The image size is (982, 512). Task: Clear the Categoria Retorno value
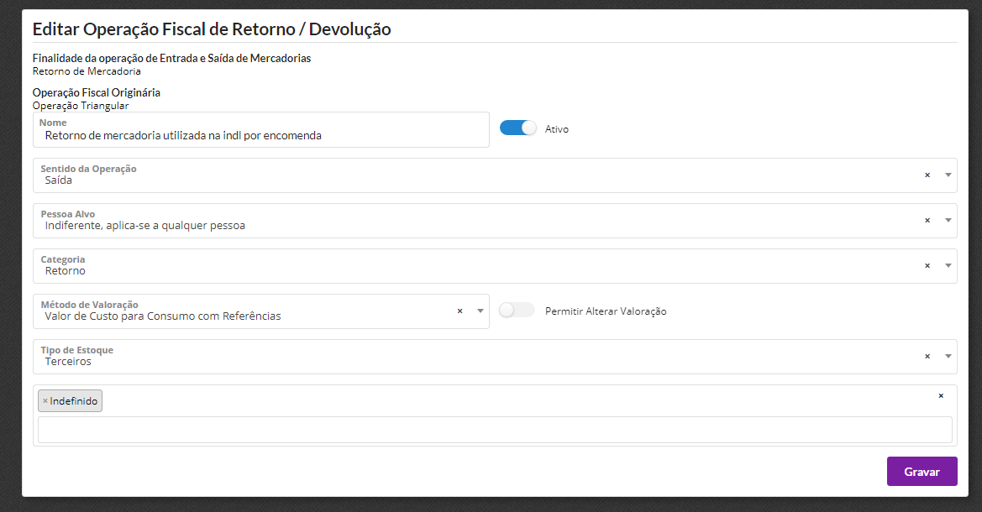pyautogui.click(x=927, y=266)
